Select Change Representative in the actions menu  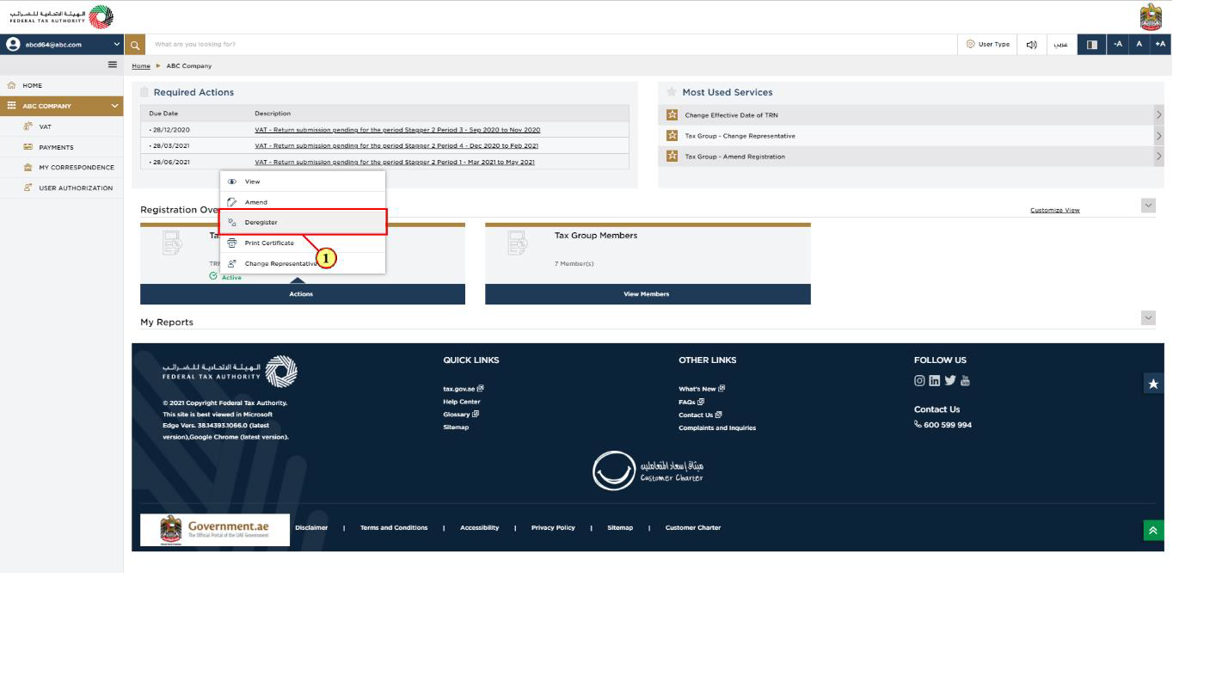303,263
